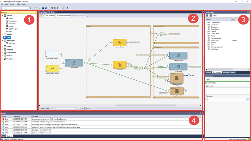Toggle the Condition checkbox in Properties
Viewport: 251px width, 141px height.
[x=206, y=99]
